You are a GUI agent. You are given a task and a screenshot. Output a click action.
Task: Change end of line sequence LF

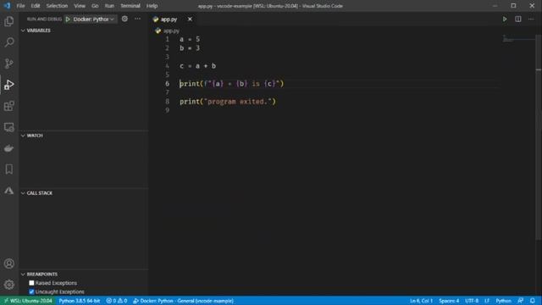tap(487, 301)
